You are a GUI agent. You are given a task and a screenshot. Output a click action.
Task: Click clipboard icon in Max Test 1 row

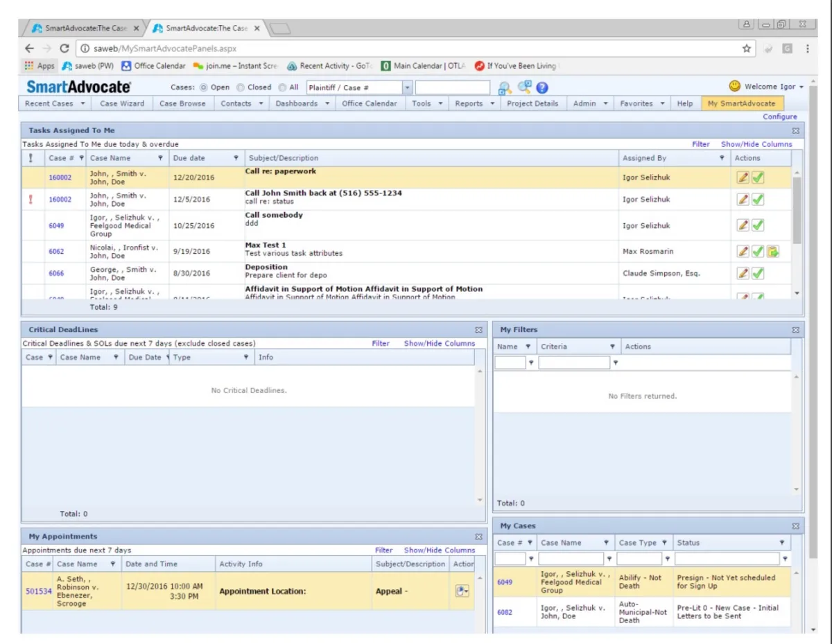pos(773,252)
